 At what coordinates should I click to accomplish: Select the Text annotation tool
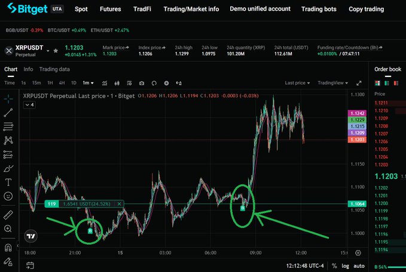[x=8, y=182]
